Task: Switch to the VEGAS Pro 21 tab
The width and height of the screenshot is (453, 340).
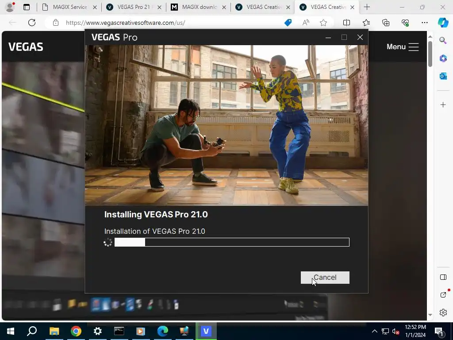Action: coord(134,7)
